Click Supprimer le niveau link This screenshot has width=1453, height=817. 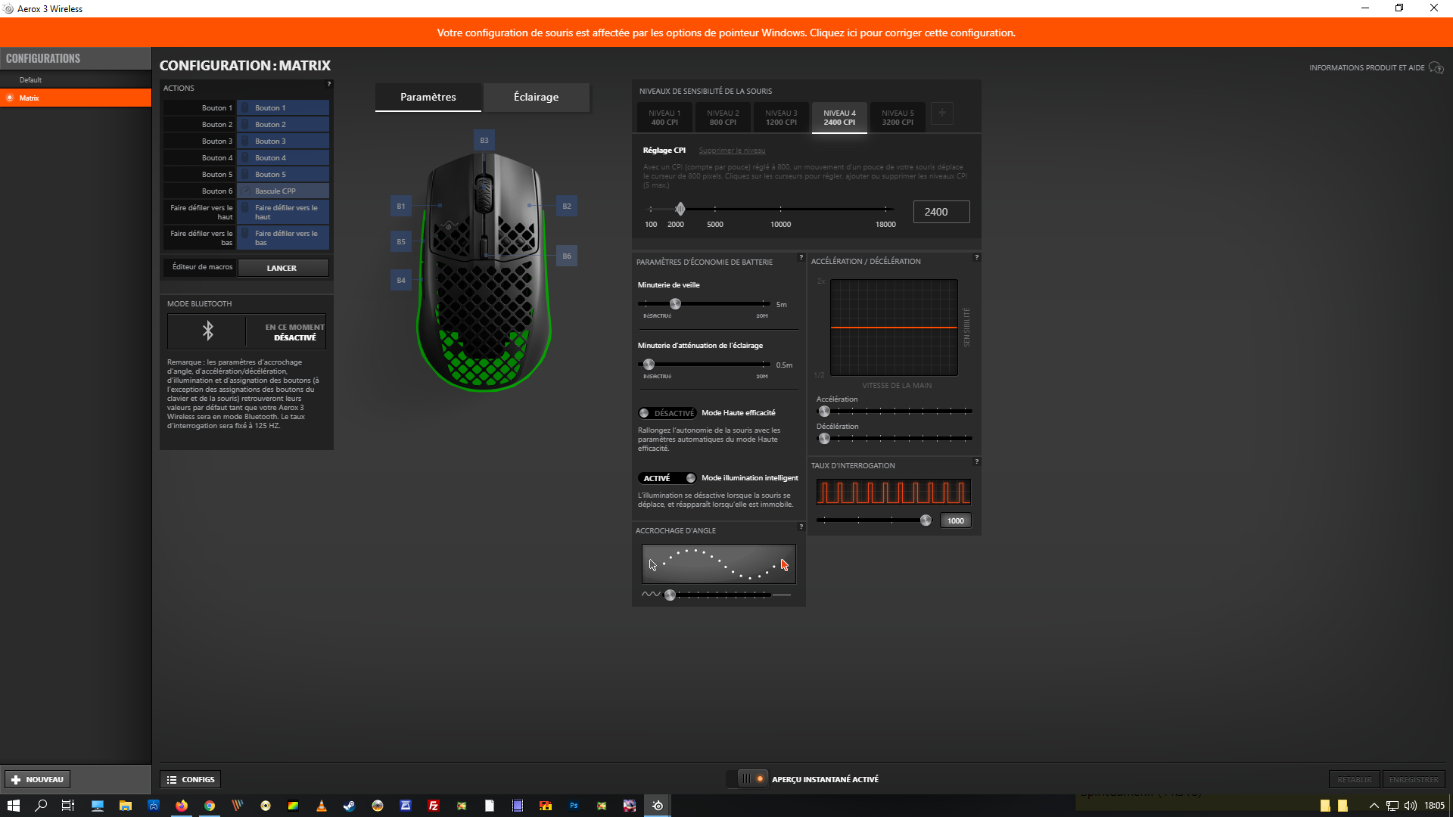732,151
